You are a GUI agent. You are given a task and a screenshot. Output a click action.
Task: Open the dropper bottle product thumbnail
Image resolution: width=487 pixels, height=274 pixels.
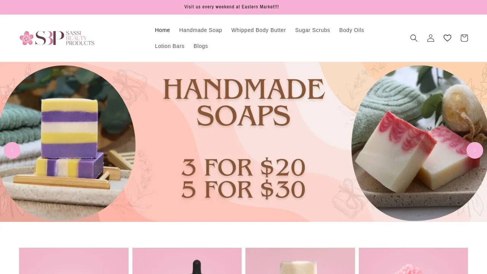[187, 261]
